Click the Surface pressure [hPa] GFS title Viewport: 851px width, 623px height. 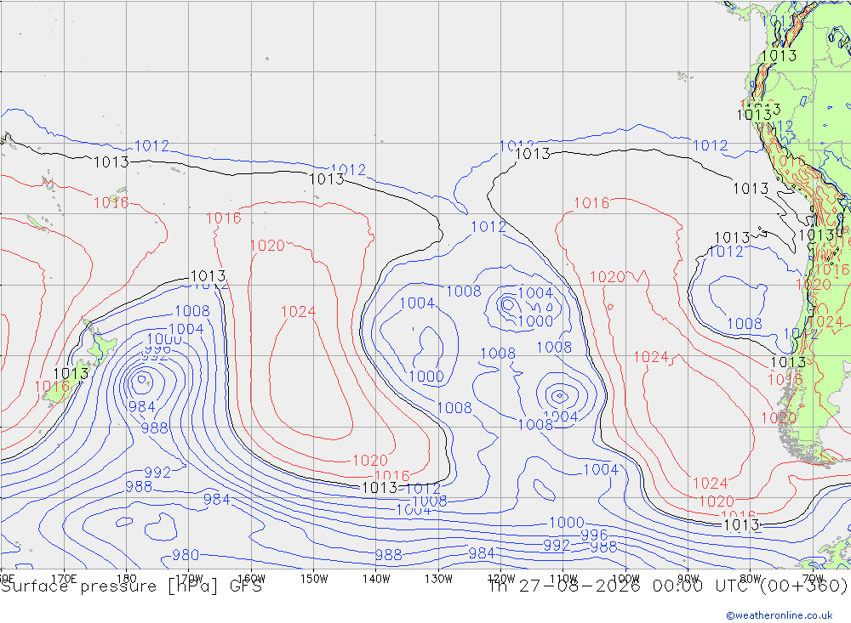point(131,586)
